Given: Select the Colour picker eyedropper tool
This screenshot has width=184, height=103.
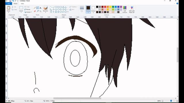Looking at the screenshot, I should pyautogui.click(x=38, y=11).
